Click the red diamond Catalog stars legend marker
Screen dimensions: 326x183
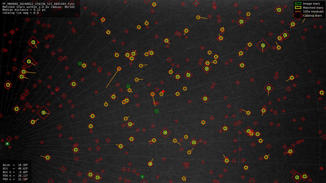[x=298, y=16]
